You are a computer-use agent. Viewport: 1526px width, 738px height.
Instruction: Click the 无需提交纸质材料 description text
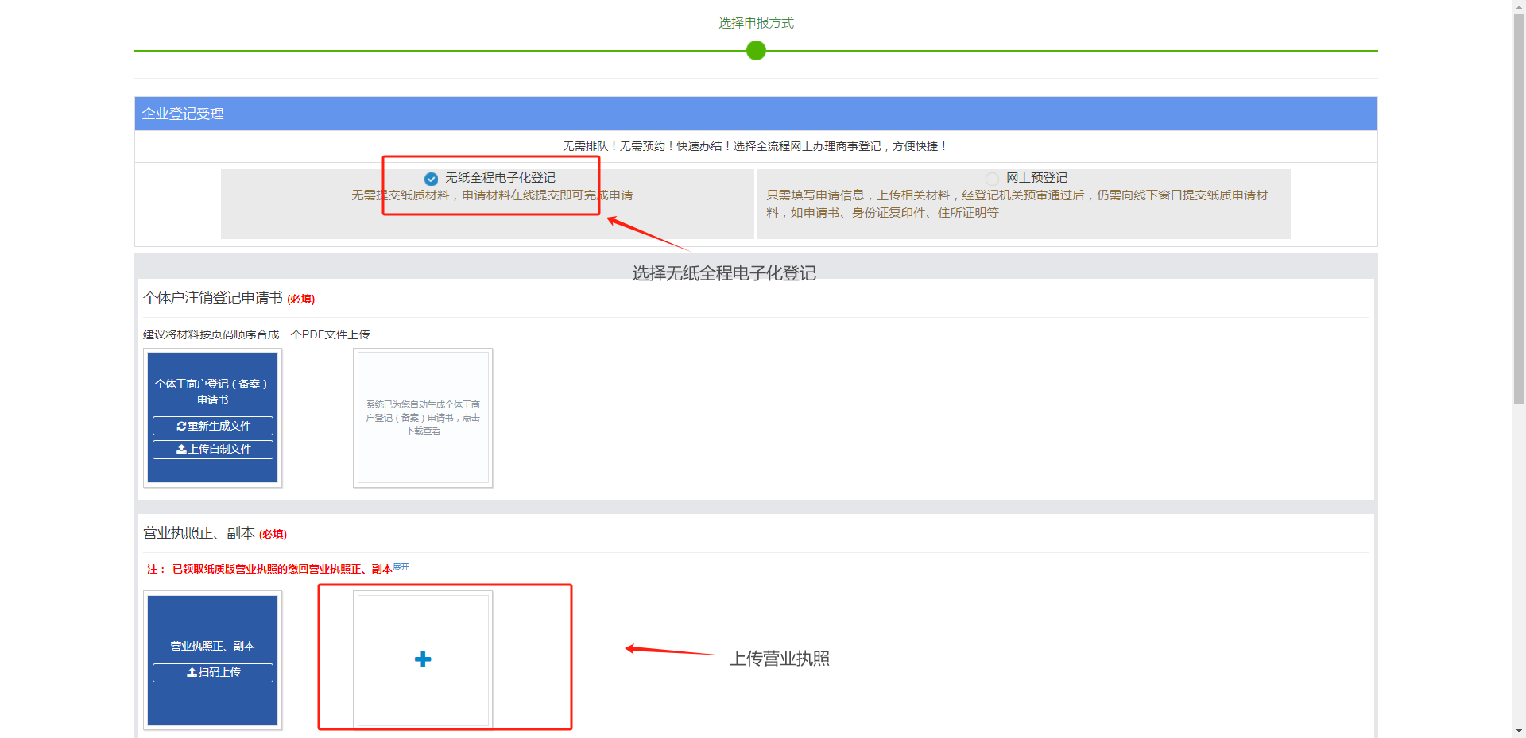[492, 195]
